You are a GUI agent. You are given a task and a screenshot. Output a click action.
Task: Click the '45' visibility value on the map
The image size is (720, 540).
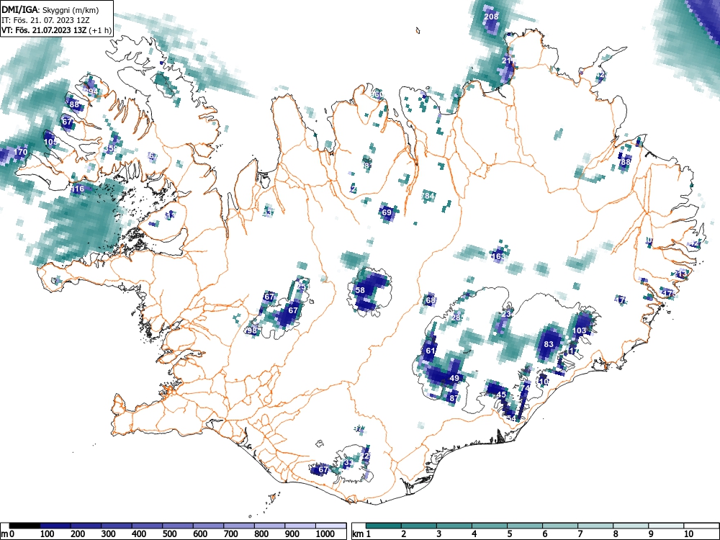[x=501, y=395]
